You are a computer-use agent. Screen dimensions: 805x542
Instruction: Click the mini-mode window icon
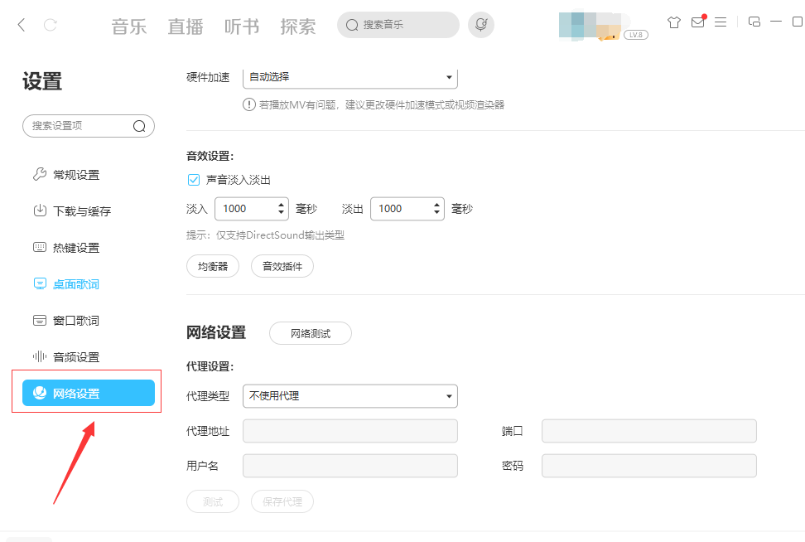pyautogui.click(x=754, y=22)
